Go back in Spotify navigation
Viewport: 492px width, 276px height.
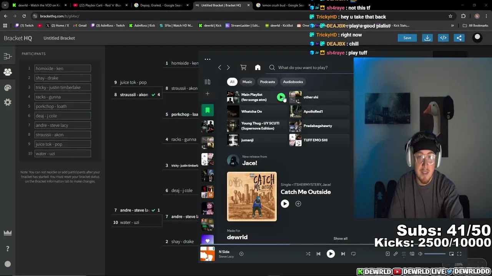219,67
